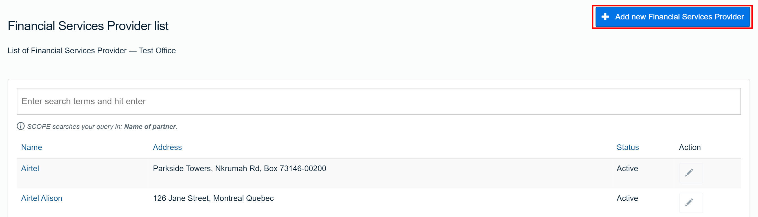The height and width of the screenshot is (217, 758).
Task: Focus the search terms input field
Action: click(x=378, y=101)
